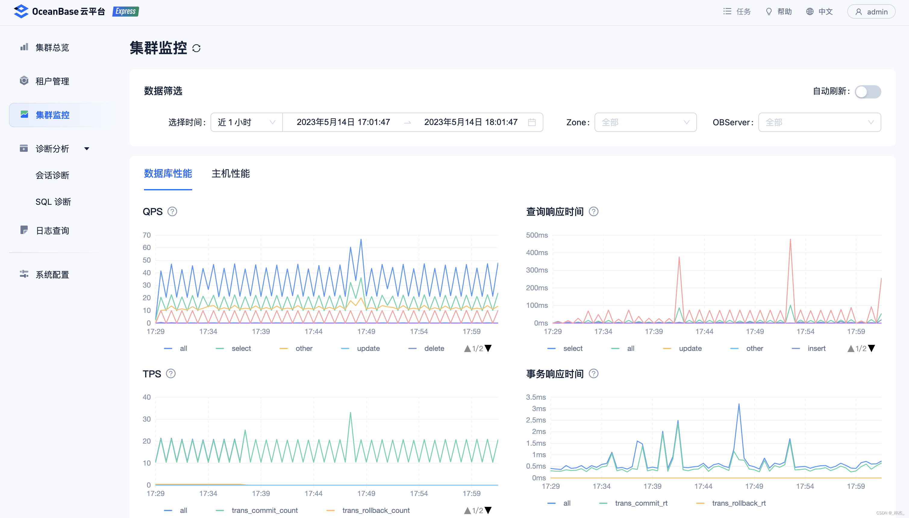Refresh the cluster monitoring page via icon
Viewport: 909px width, 518px height.
(196, 48)
